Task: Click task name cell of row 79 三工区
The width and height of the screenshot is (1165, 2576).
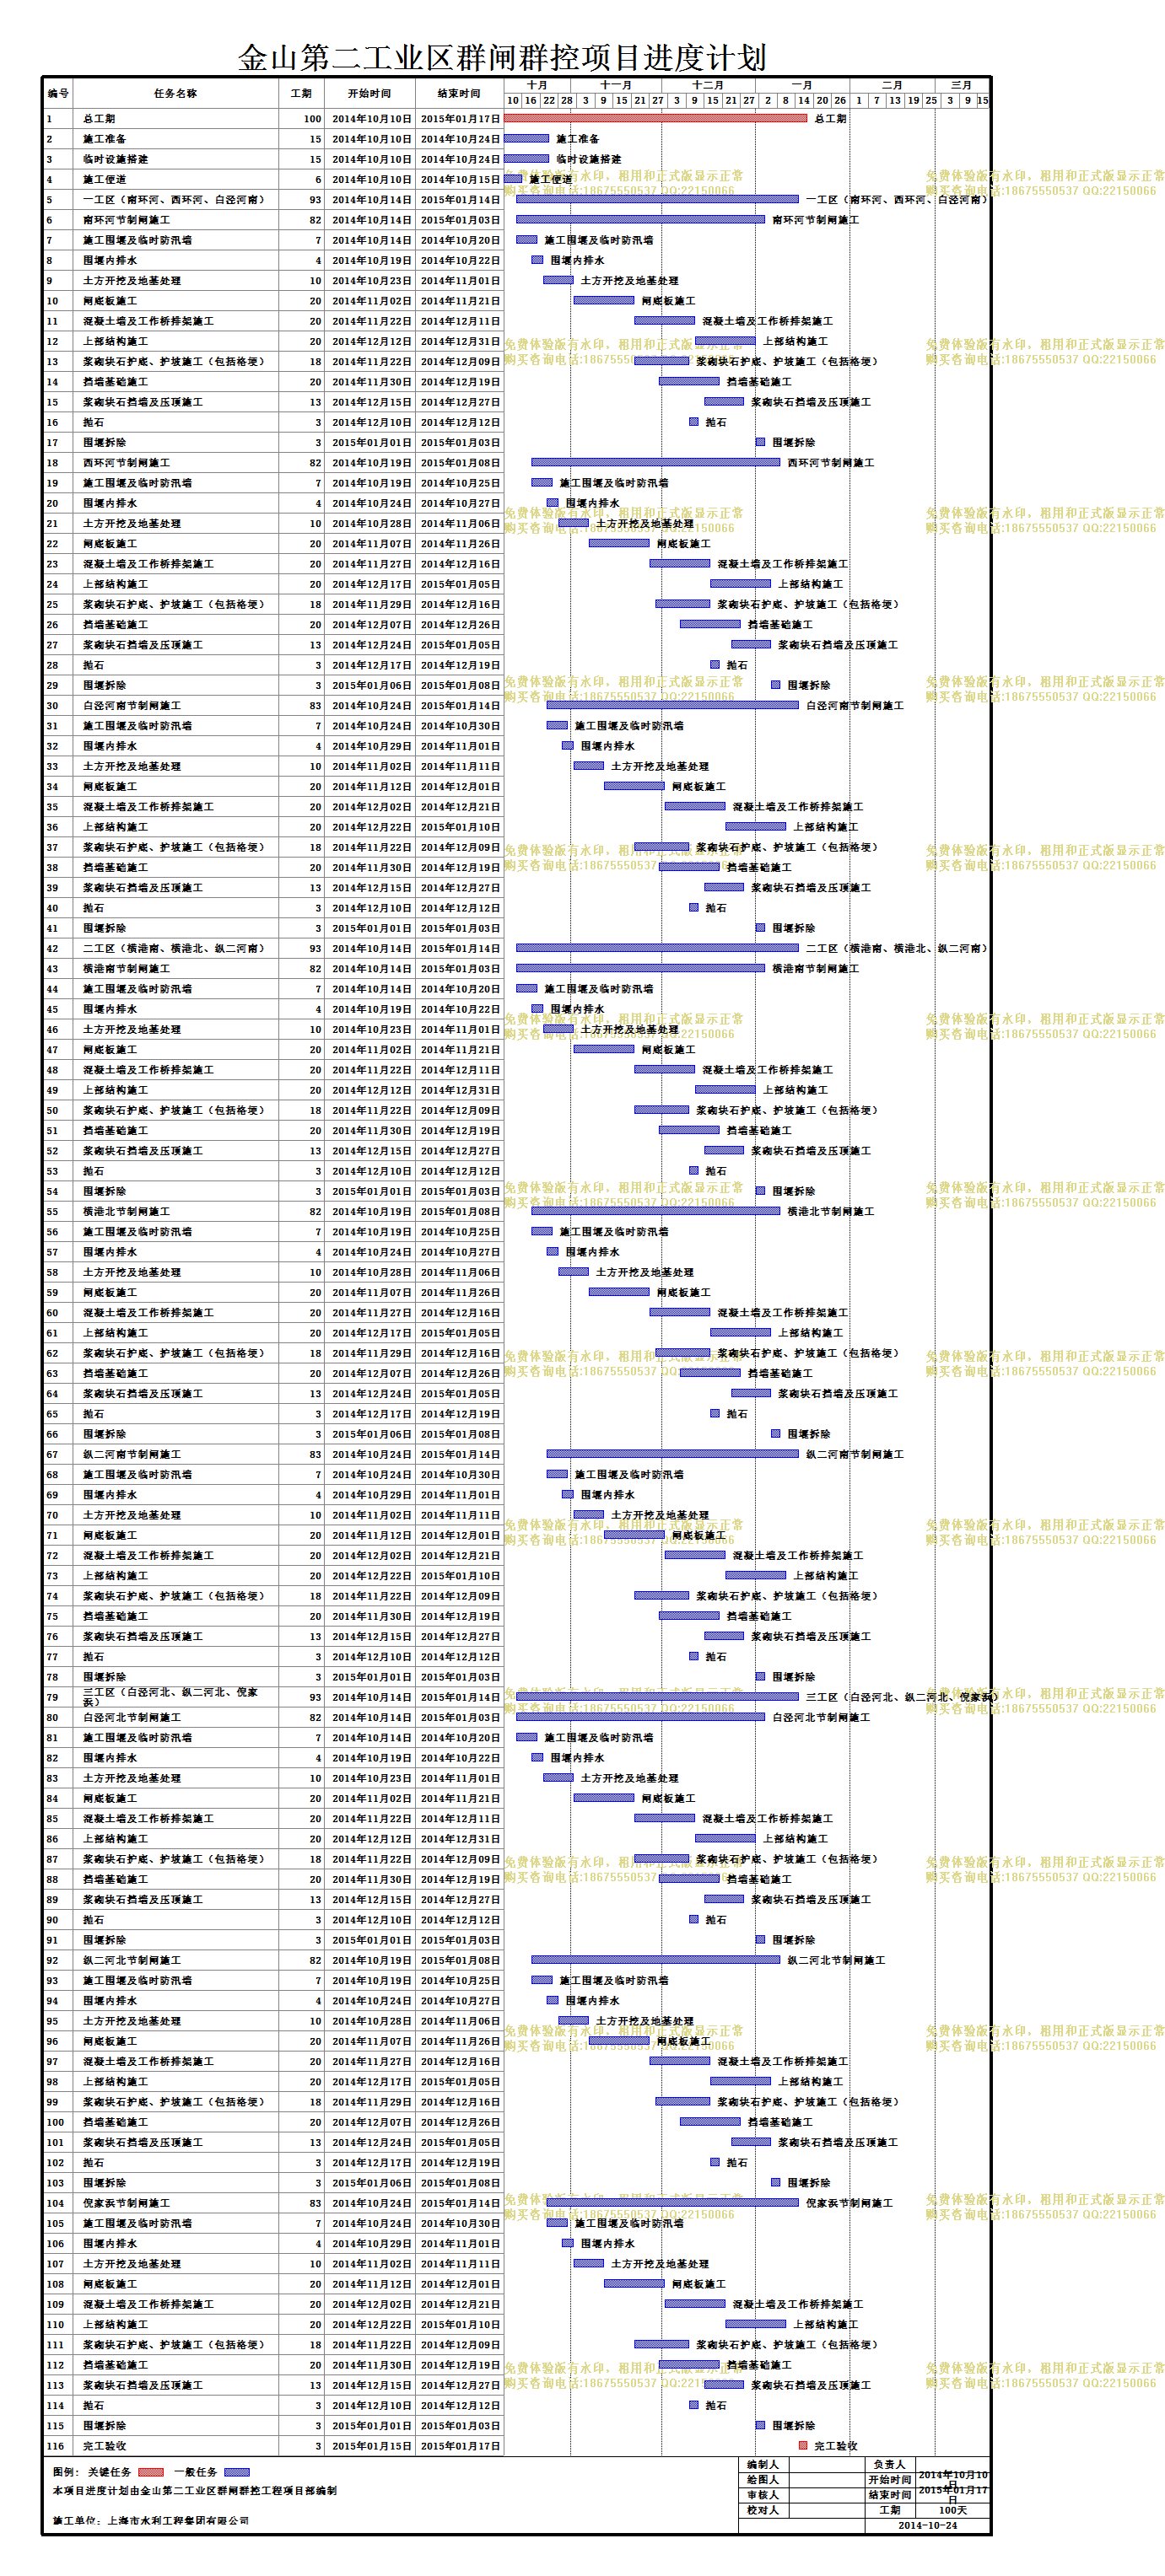Action: click(x=177, y=1697)
